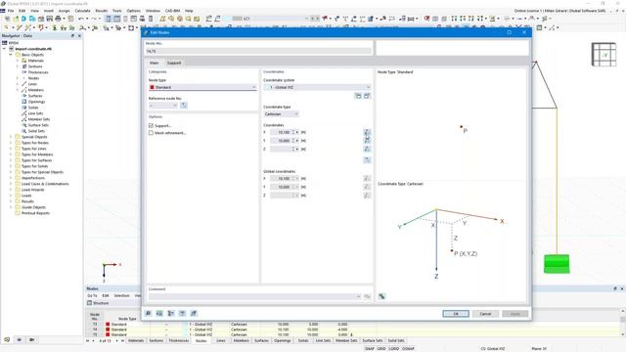The height and width of the screenshot is (352, 626).
Task: Expand the Materials tree item
Action: pos(18,61)
